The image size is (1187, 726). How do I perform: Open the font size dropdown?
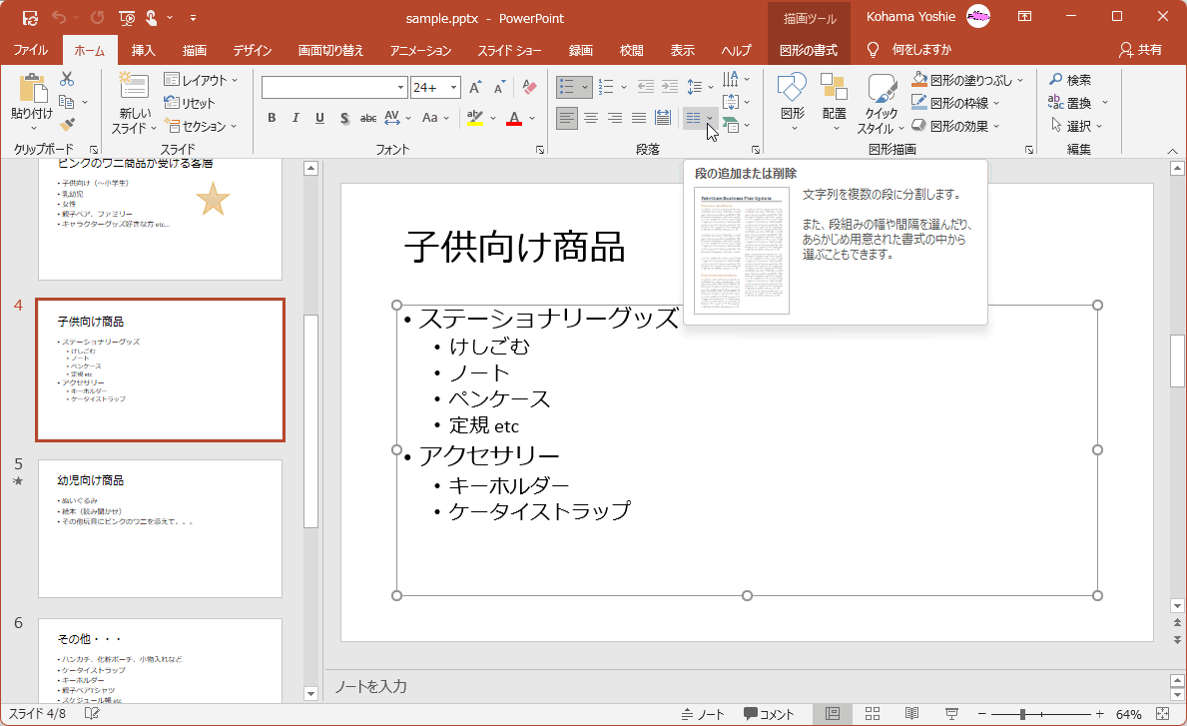pyautogui.click(x=451, y=88)
